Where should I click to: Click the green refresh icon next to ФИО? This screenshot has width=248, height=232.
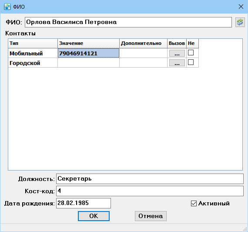[240, 22]
